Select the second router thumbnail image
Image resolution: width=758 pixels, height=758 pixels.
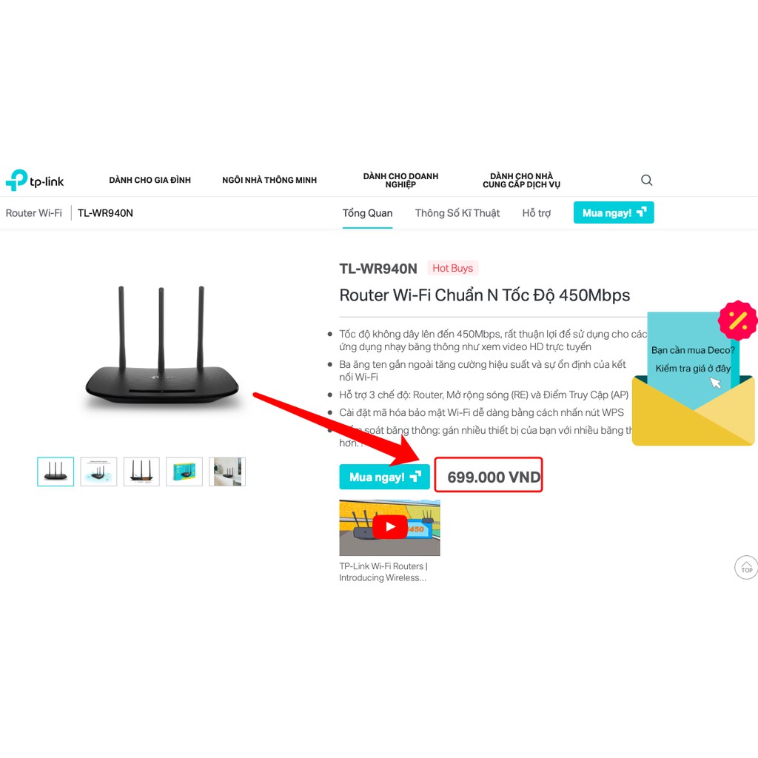point(98,472)
